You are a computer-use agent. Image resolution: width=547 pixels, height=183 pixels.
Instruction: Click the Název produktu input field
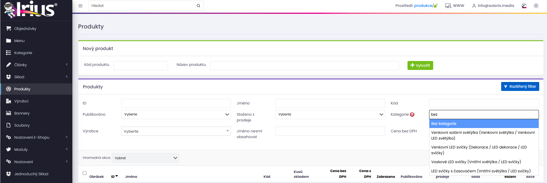(x=304, y=66)
